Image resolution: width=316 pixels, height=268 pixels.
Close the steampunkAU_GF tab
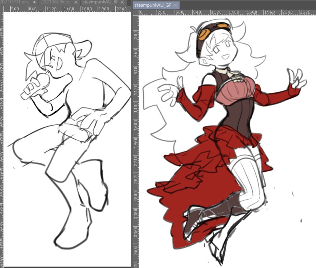pos(175,6)
